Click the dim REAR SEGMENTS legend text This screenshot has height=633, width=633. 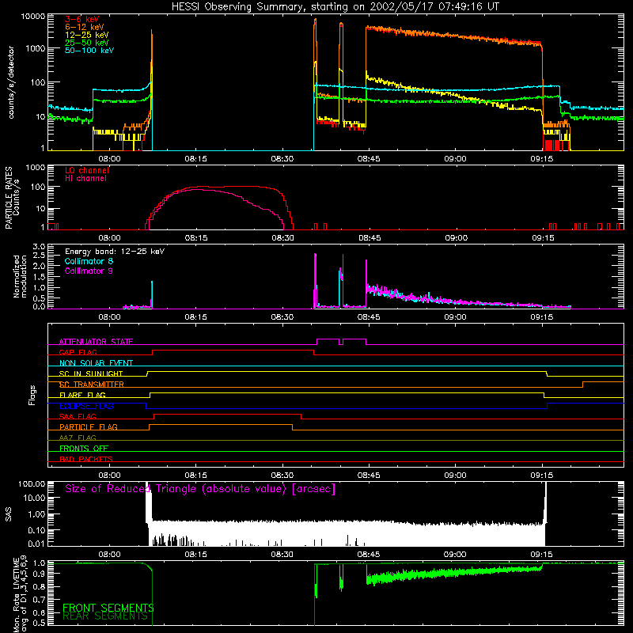pos(105,616)
